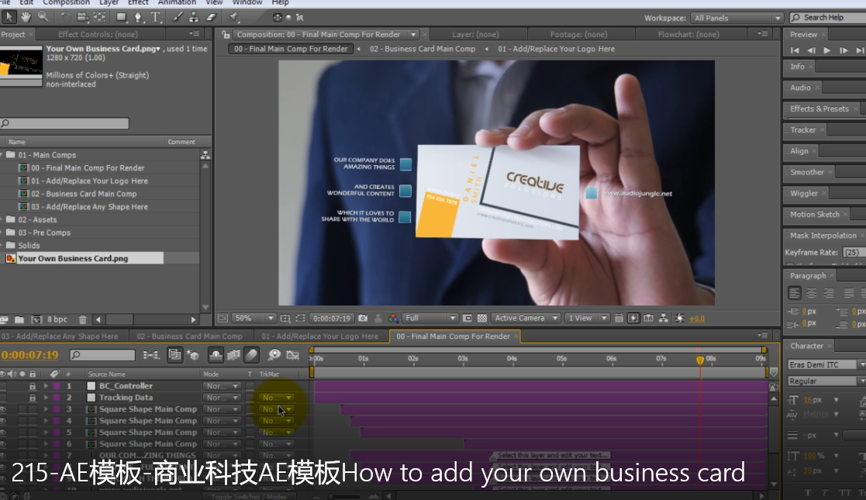
Task: Toggle Frame Blending switch in timeline
Action: tap(233, 355)
